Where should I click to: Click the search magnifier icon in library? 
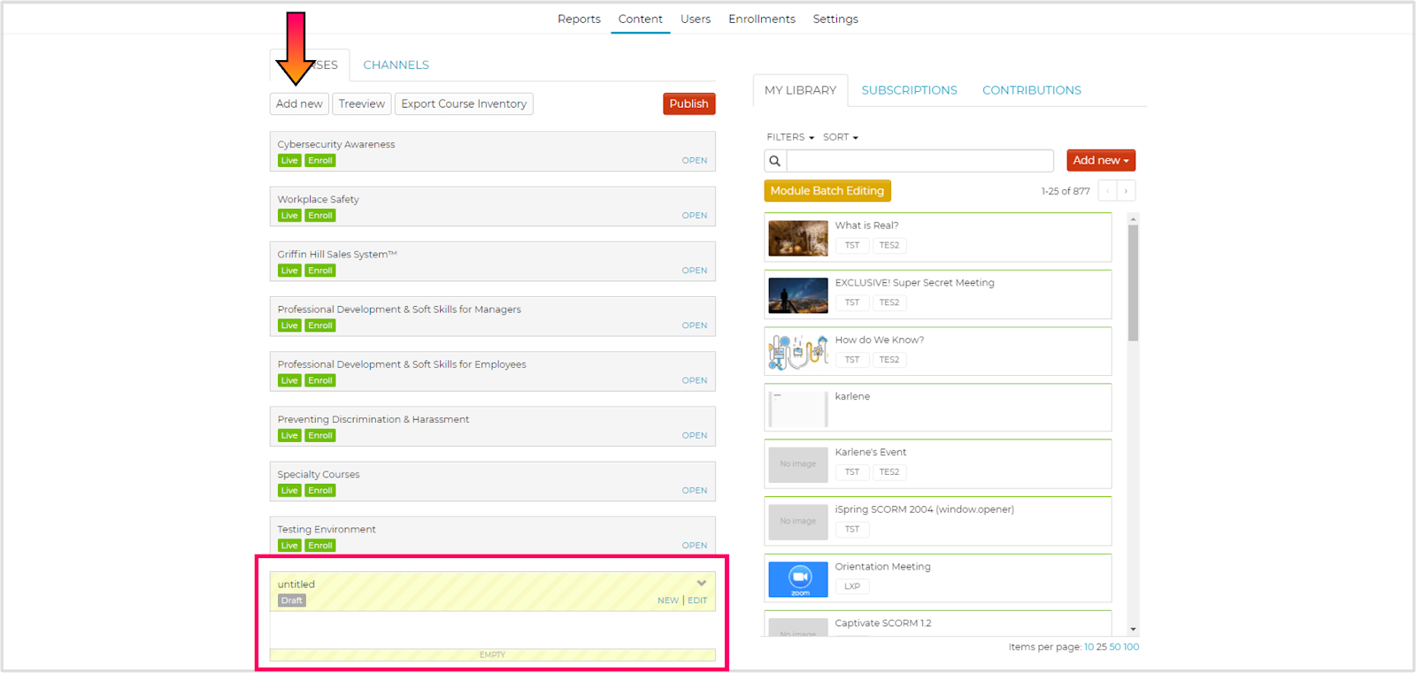pos(775,161)
